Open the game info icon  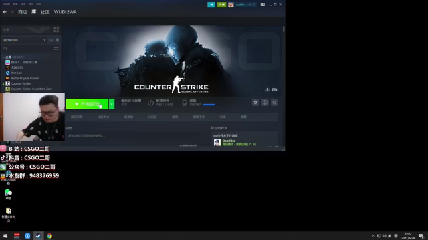[x=265, y=102]
